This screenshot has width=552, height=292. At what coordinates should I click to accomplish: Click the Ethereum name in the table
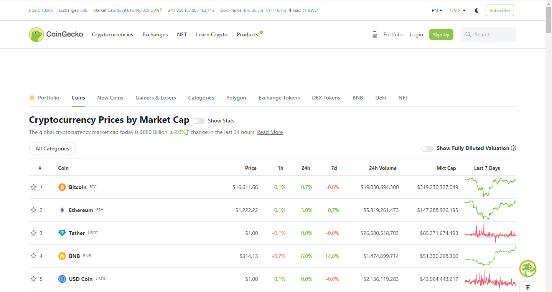(81, 210)
